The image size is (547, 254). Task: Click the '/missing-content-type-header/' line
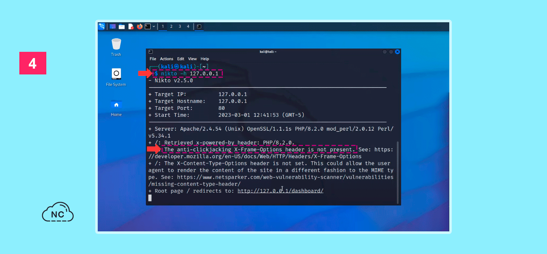pos(194,184)
